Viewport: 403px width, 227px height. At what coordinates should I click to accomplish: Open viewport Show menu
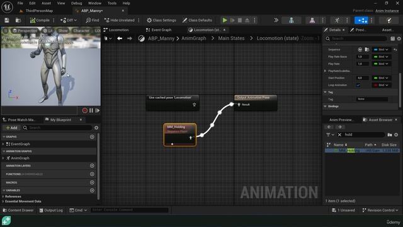coord(63,31)
